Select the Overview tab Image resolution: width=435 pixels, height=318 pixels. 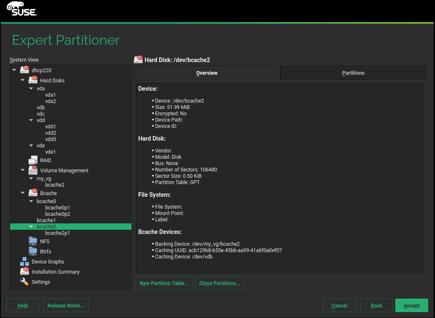pyautogui.click(x=207, y=73)
